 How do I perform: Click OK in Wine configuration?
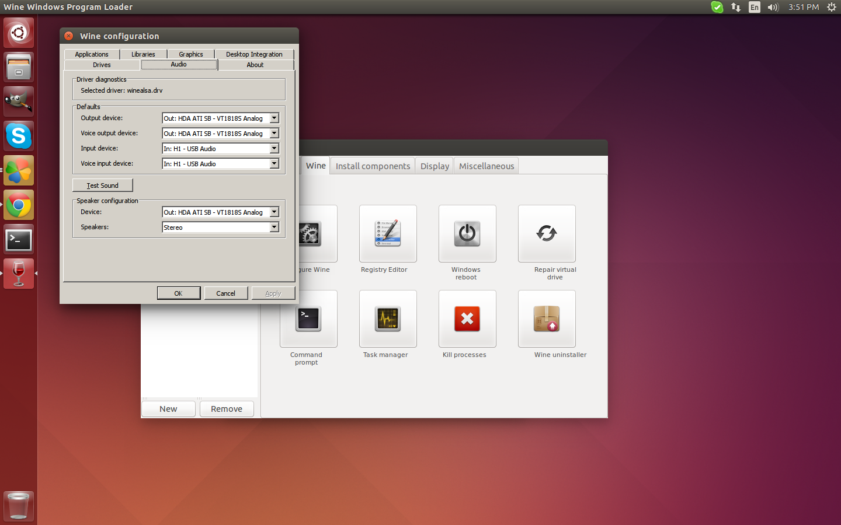pyautogui.click(x=179, y=293)
